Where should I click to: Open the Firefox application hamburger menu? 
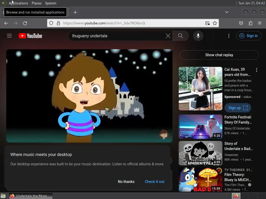click(x=260, y=23)
